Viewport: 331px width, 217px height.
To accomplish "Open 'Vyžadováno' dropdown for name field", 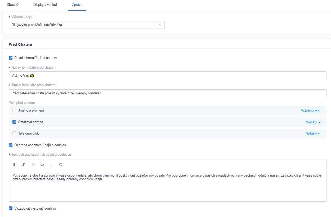I will coord(311,111).
